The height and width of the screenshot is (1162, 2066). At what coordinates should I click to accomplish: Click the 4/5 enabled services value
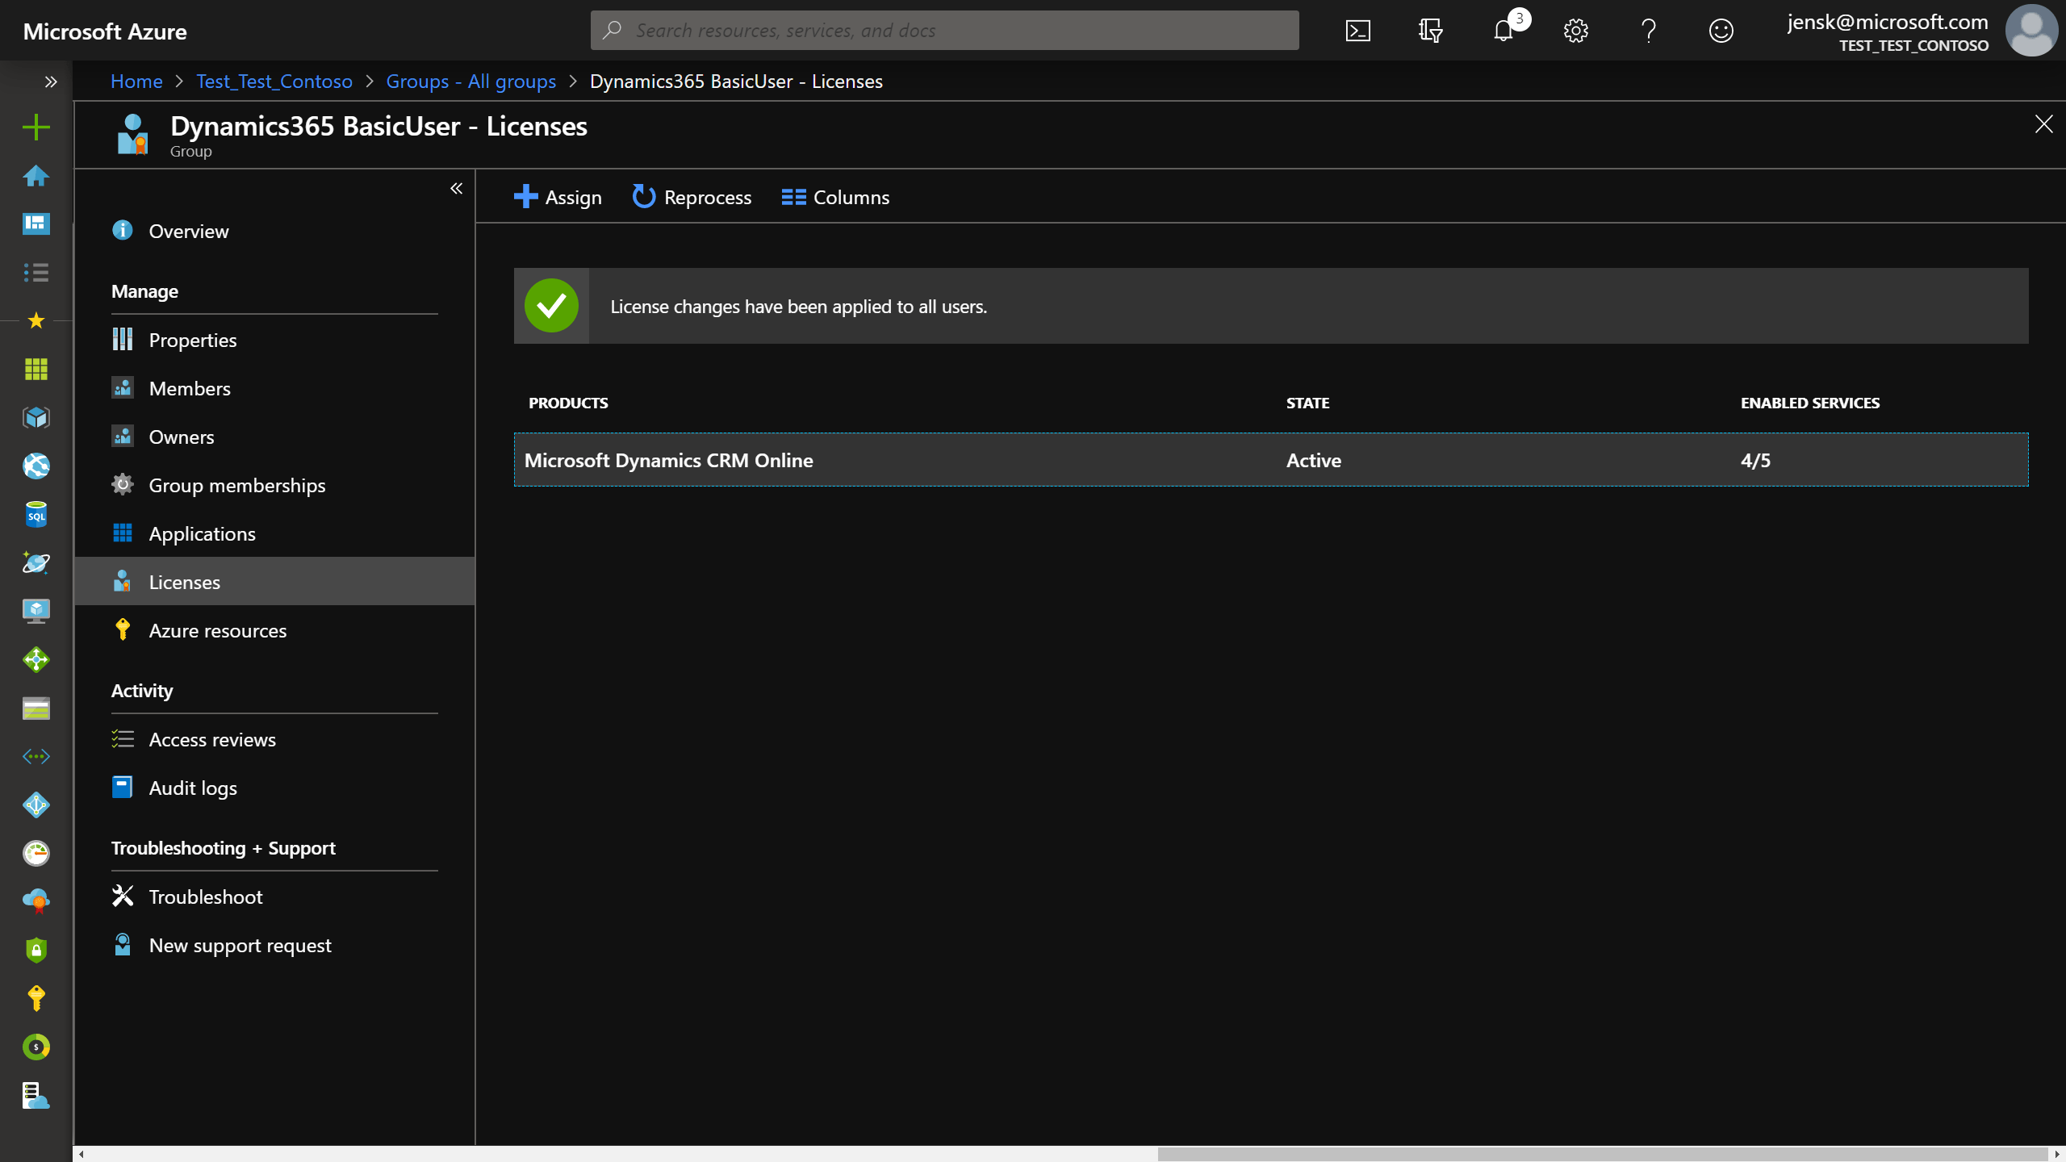point(1755,461)
